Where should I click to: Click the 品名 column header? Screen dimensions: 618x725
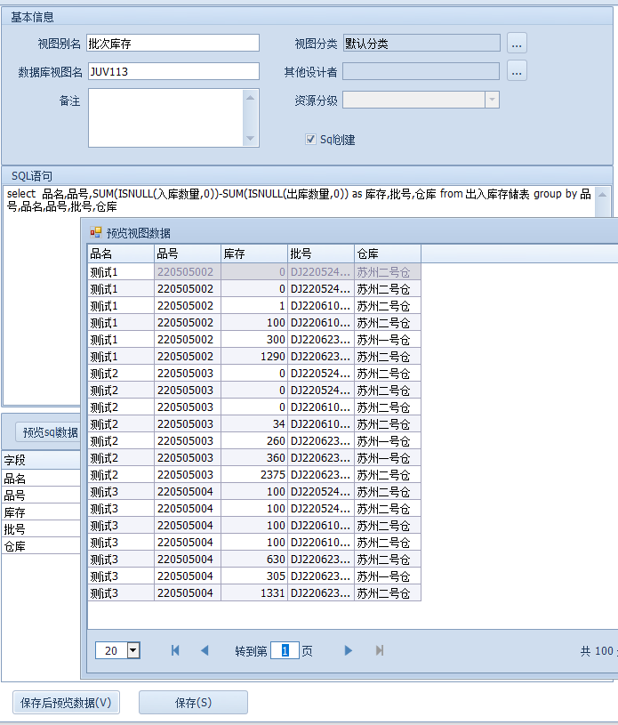coord(120,254)
